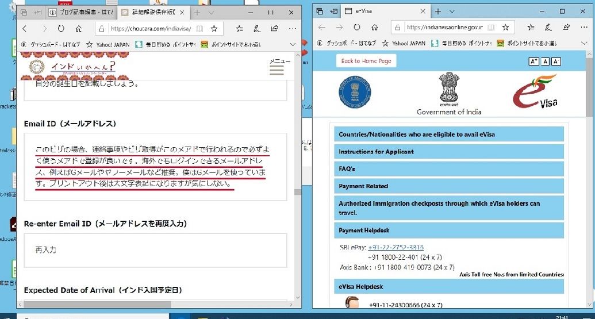Expand the Payment Related section

coord(449,186)
